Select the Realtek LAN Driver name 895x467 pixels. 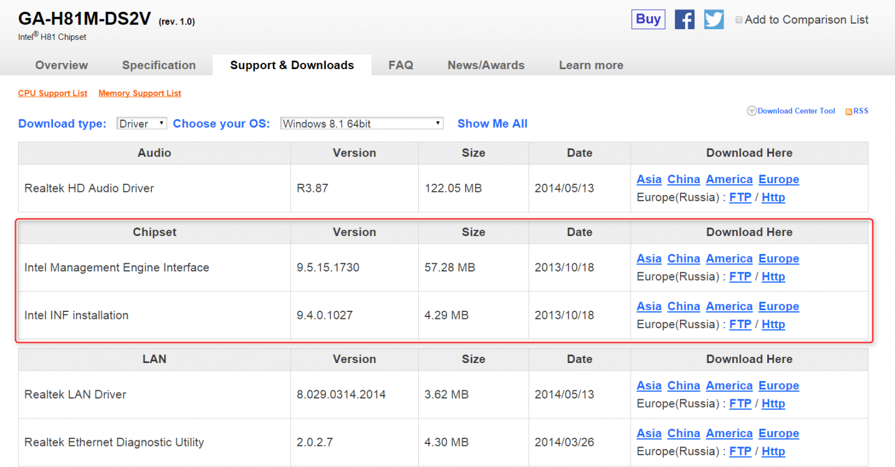click(75, 394)
